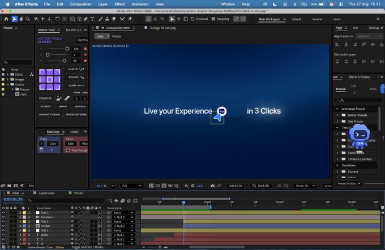
Task: Select the Selection arrow tool
Action: click(15, 19)
